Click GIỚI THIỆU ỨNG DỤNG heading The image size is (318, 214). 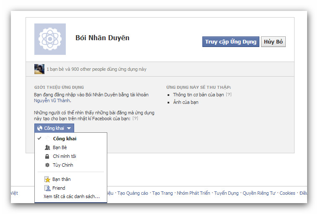pyautogui.click(x=59, y=88)
